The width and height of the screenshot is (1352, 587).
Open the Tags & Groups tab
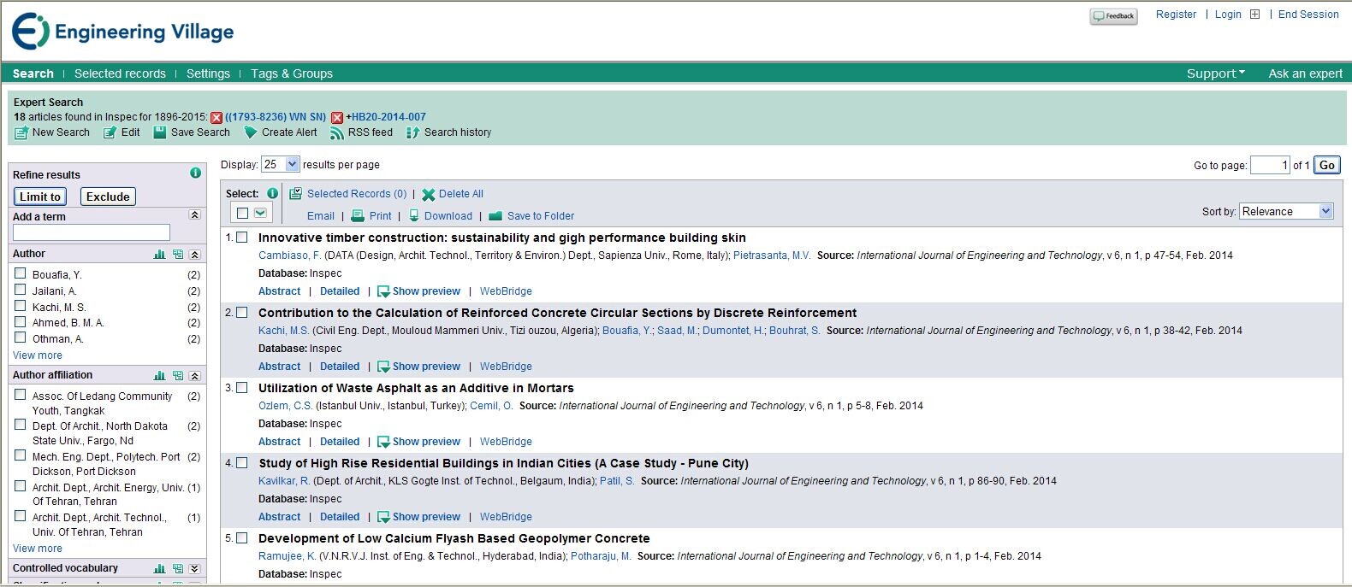click(x=292, y=73)
